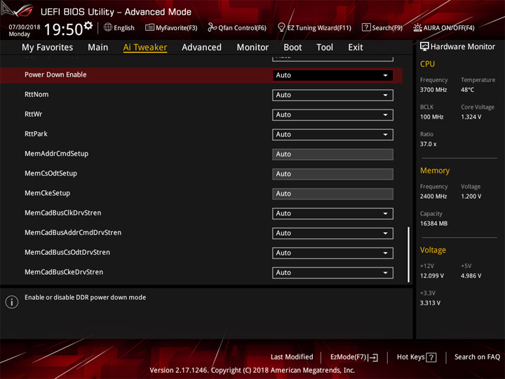Switch to Tool tab
This screenshot has width=505, height=379.
(x=325, y=48)
